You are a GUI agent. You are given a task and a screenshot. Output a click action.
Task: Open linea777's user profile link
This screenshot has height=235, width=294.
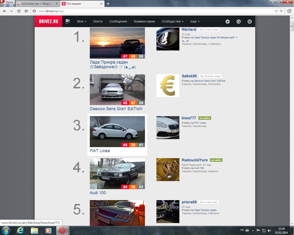click(x=189, y=118)
